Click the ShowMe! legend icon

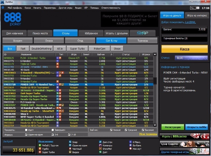[x=100, y=149]
